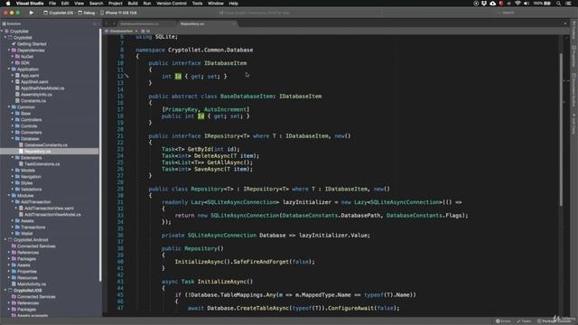Open the Apple menu
Viewport: 578px width, 325px height.
click(8, 4)
